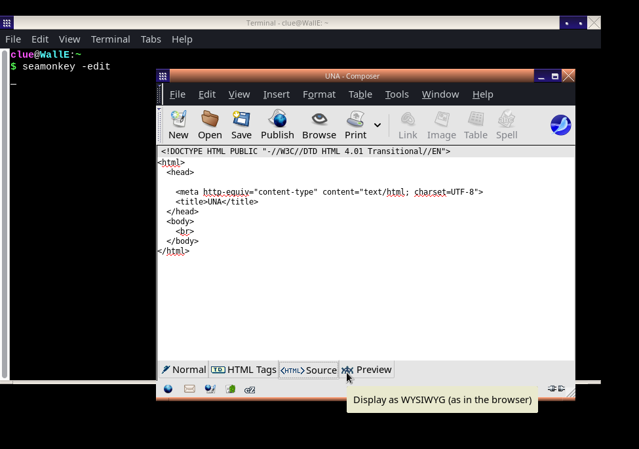
Task: Open Terminal Edit menu
Action: (40, 39)
